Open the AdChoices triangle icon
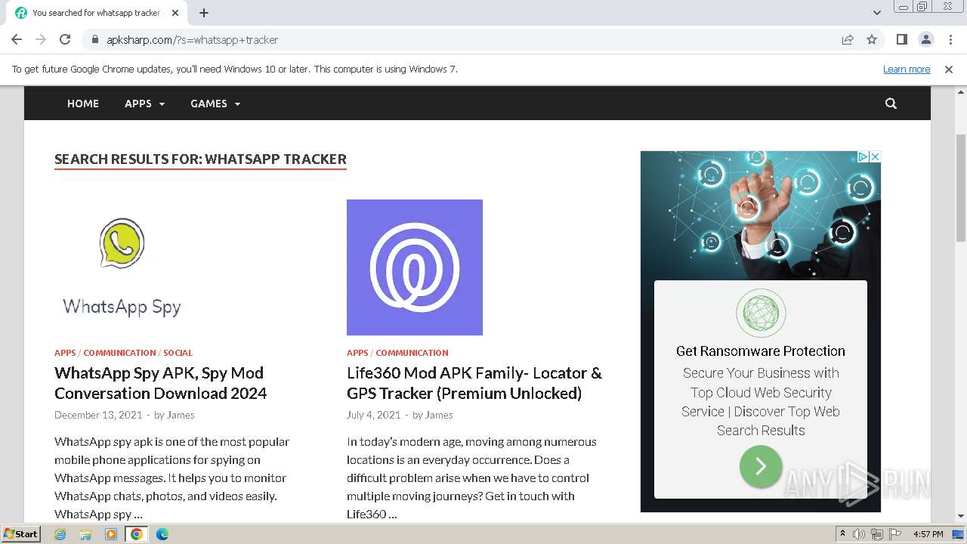 click(863, 156)
